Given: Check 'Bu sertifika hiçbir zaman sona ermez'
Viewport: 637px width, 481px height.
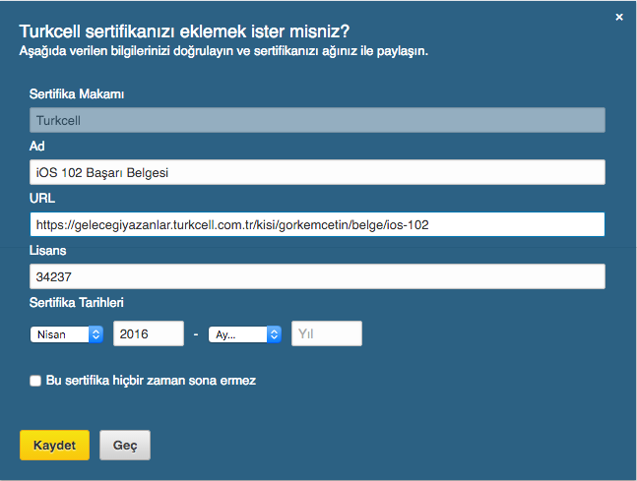Looking at the screenshot, I should [x=35, y=381].
